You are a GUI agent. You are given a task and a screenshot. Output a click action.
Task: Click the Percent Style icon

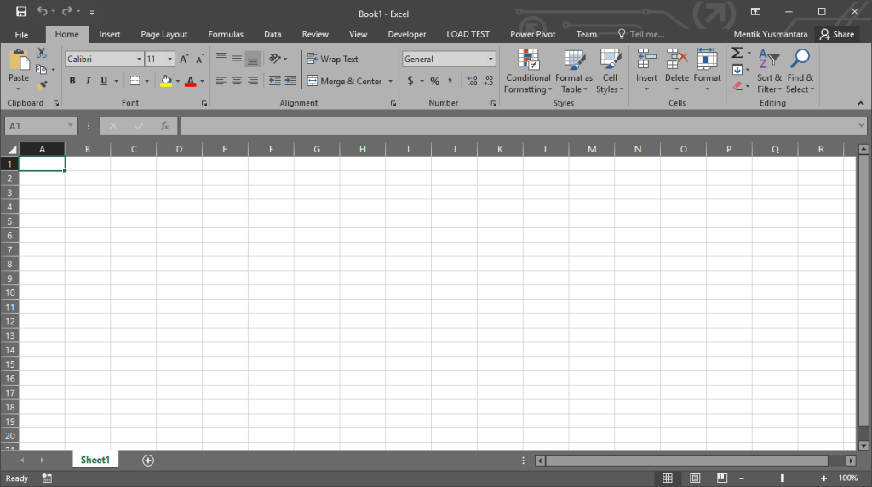(x=434, y=81)
